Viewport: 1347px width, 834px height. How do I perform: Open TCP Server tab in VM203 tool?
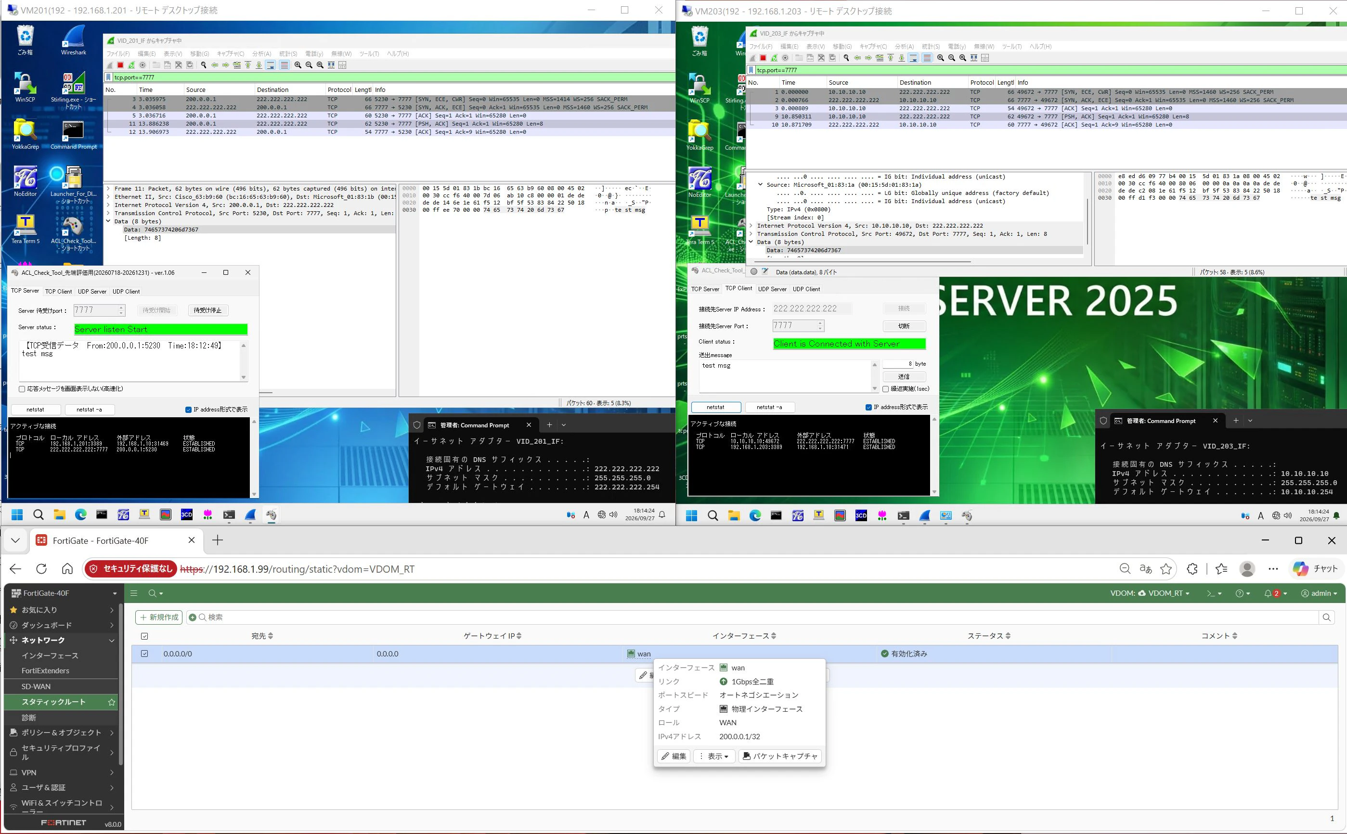[705, 289]
